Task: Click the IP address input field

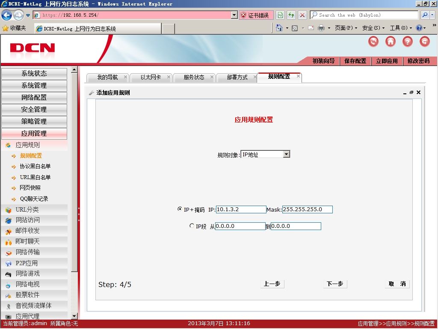Action: pyautogui.click(x=241, y=209)
